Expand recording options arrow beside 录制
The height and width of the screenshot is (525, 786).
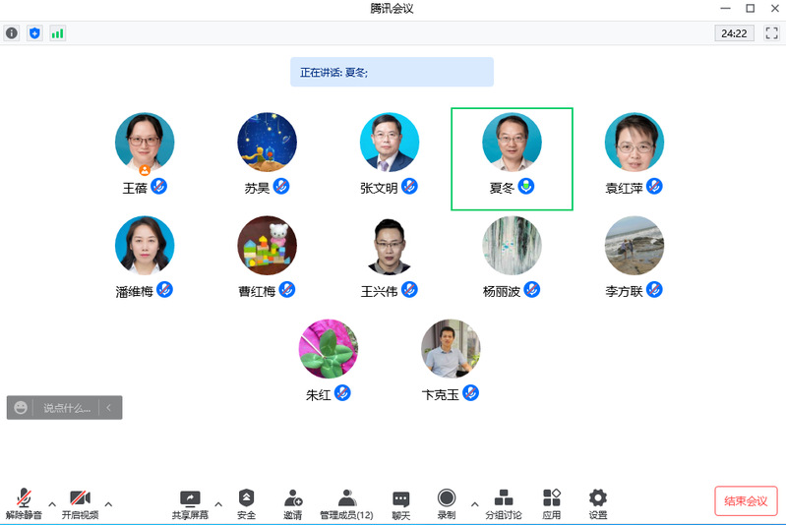tap(475, 504)
